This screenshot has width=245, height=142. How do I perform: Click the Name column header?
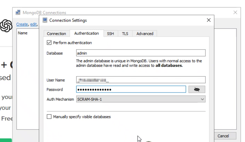tap(23, 33)
